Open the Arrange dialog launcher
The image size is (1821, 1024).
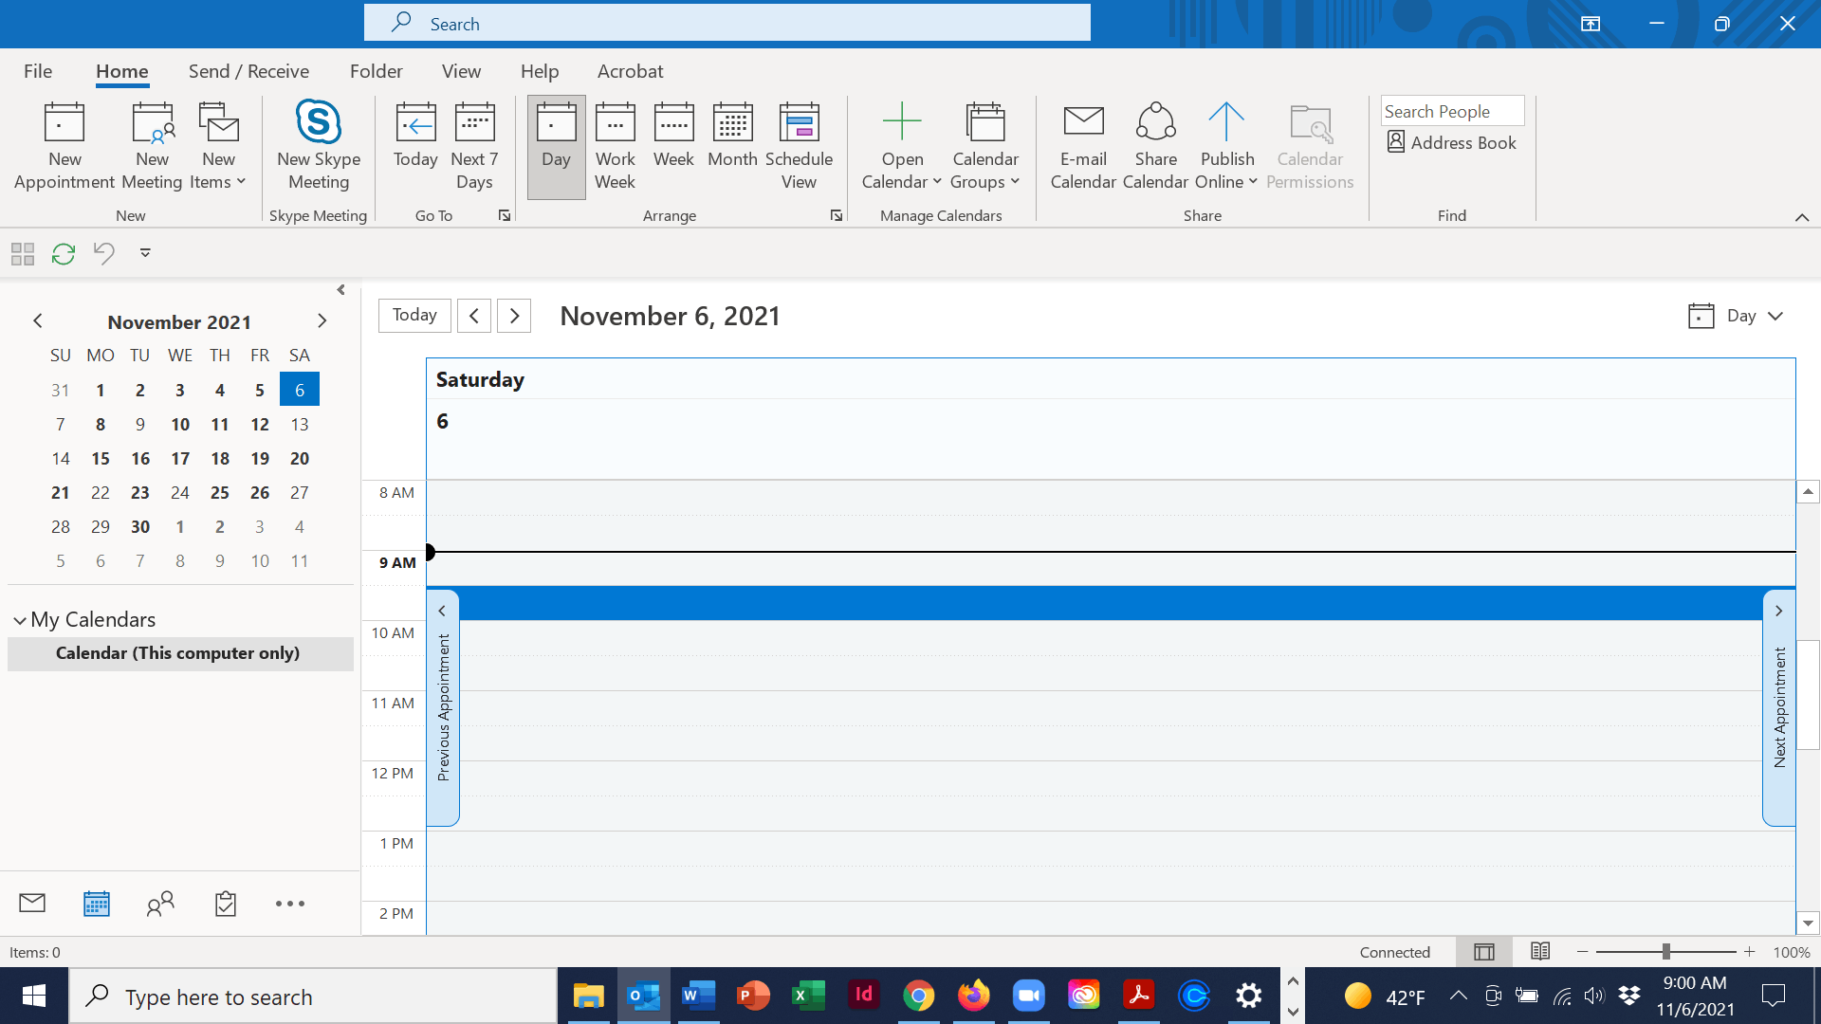(837, 216)
